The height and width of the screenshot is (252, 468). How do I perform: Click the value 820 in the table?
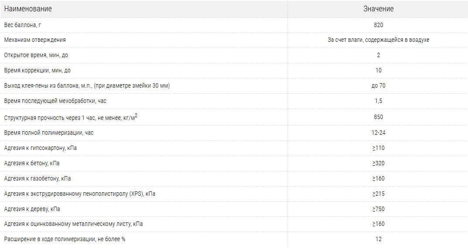(378, 25)
